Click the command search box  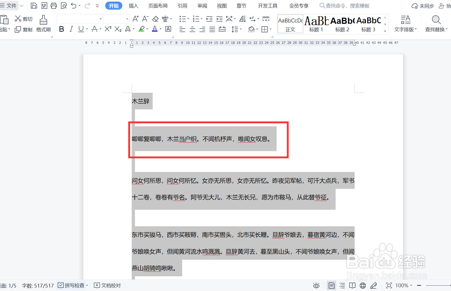(x=345, y=6)
